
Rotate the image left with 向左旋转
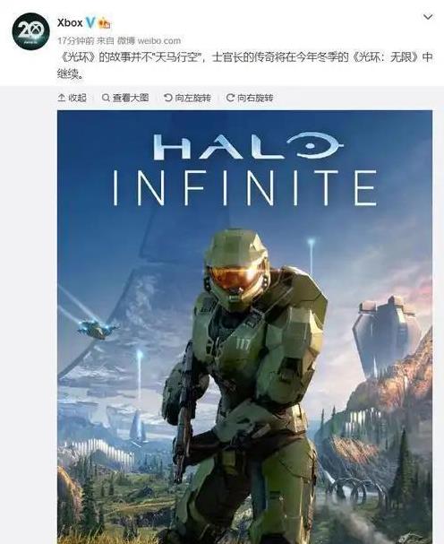[x=187, y=98]
